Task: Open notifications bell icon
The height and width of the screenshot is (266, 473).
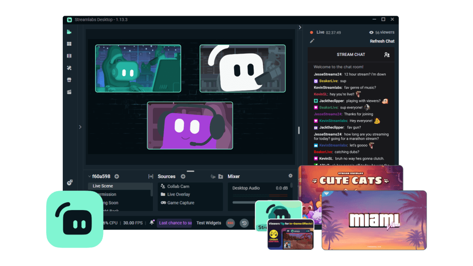Action: tap(152, 222)
